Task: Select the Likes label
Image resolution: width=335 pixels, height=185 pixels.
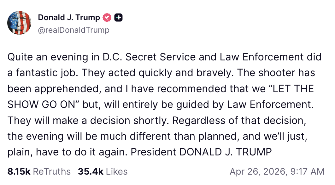Action: coord(117,171)
